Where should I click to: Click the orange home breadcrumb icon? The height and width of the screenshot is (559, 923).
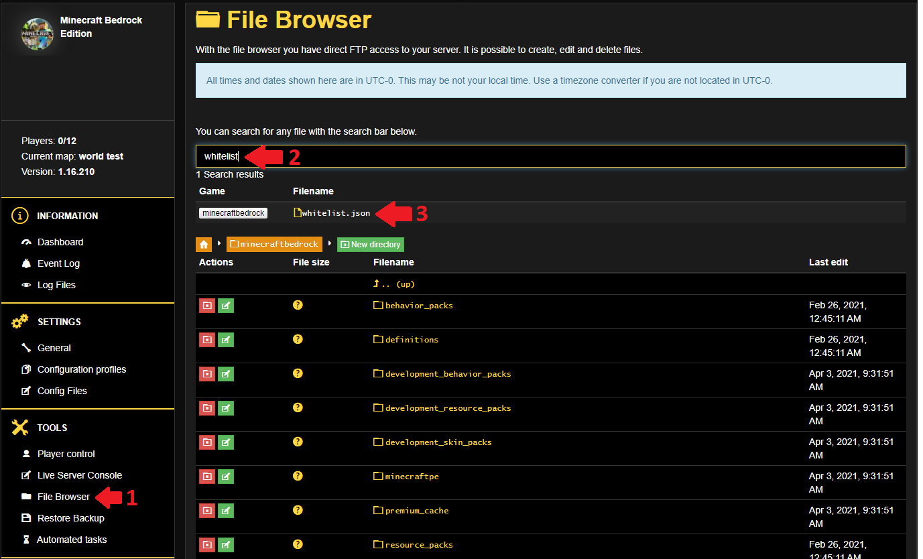click(204, 245)
